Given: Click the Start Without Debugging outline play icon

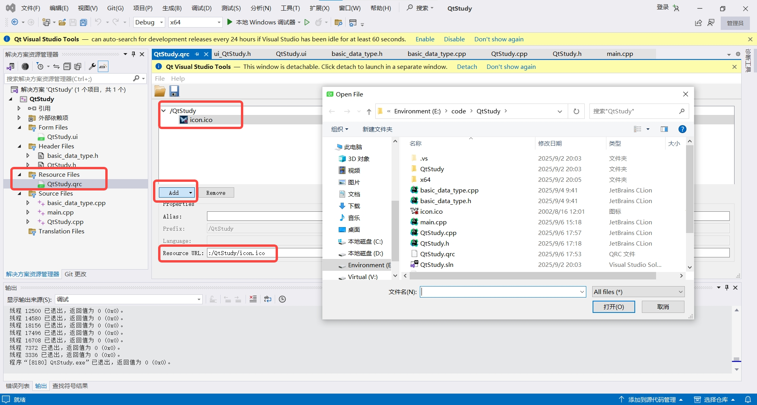Looking at the screenshot, I should point(307,22).
